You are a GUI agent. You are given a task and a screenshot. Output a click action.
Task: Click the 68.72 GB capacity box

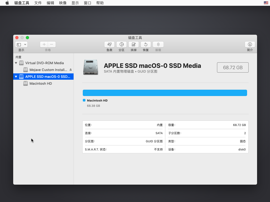click(233, 68)
